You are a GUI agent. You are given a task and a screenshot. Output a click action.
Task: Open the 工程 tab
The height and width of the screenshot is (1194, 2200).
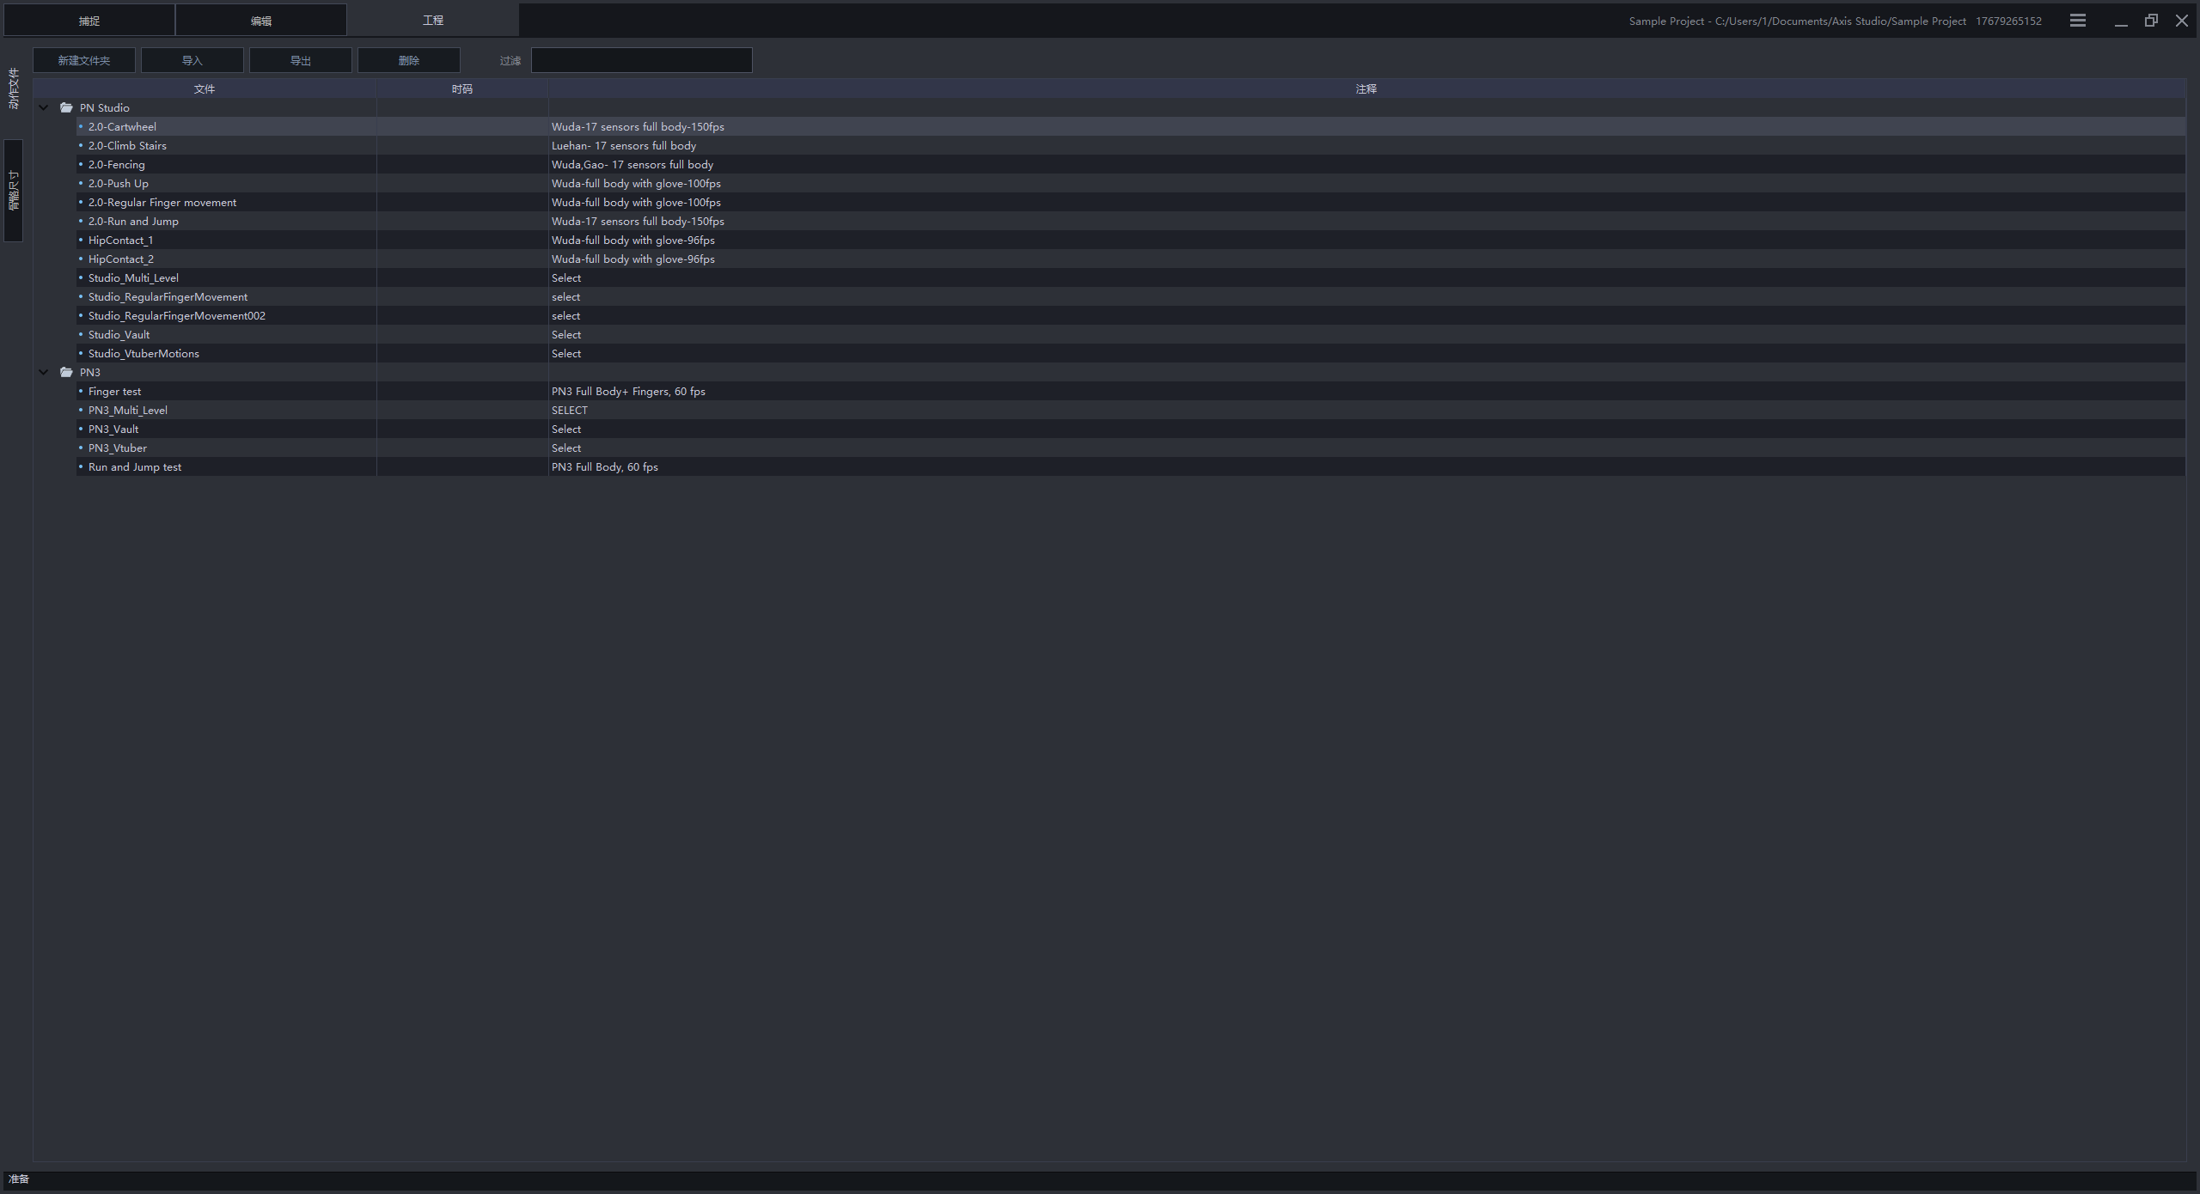pos(433,21)
